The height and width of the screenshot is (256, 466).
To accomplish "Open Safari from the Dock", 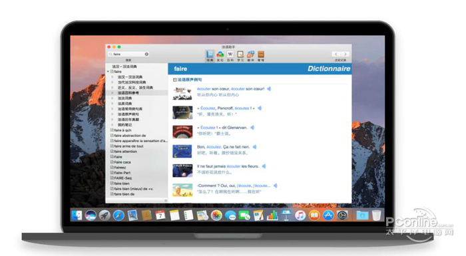I will pyautogui.click(x=118, y=215).
